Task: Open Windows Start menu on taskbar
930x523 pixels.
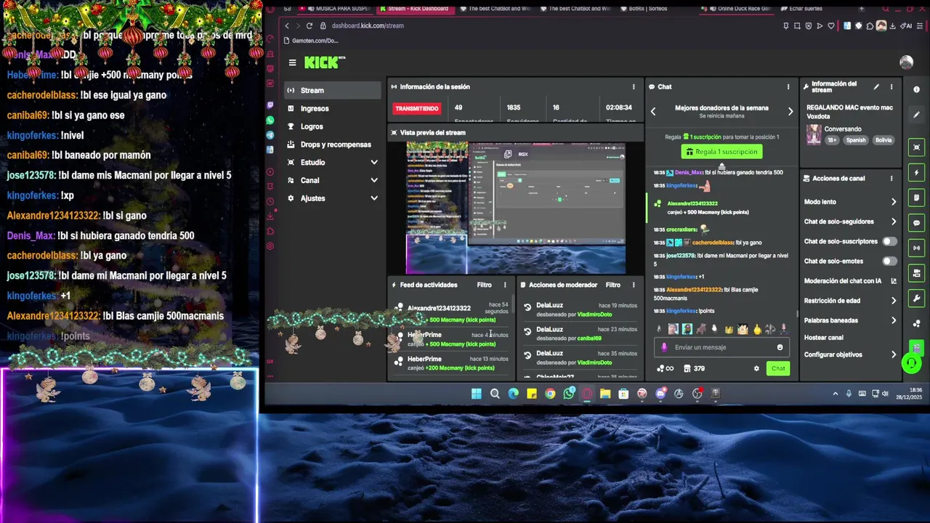Action: click(x=476, y=394)
